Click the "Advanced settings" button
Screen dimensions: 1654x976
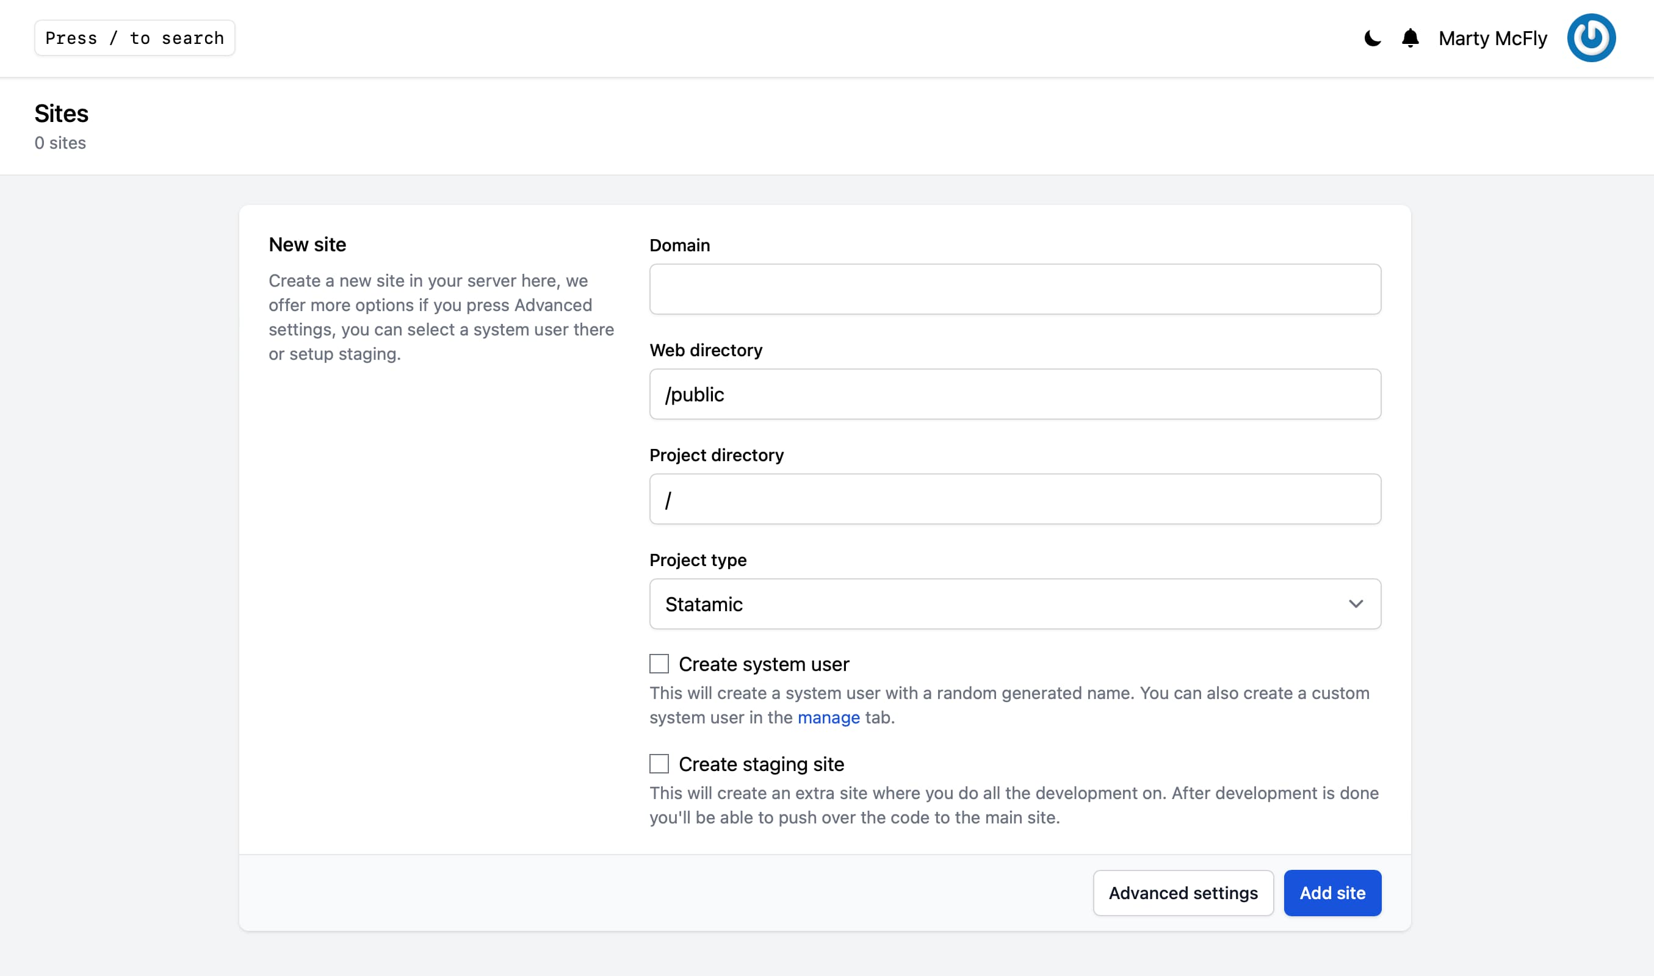pyautogui.click(x=1183, y=892)
